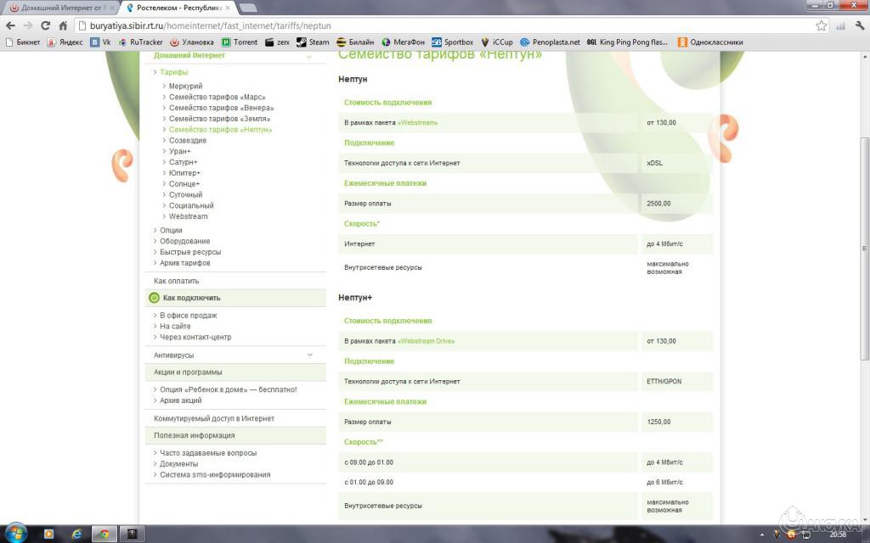The image size is (870, 543).
Task: Open the Солнце+ tariff
Action: [184, 184]
